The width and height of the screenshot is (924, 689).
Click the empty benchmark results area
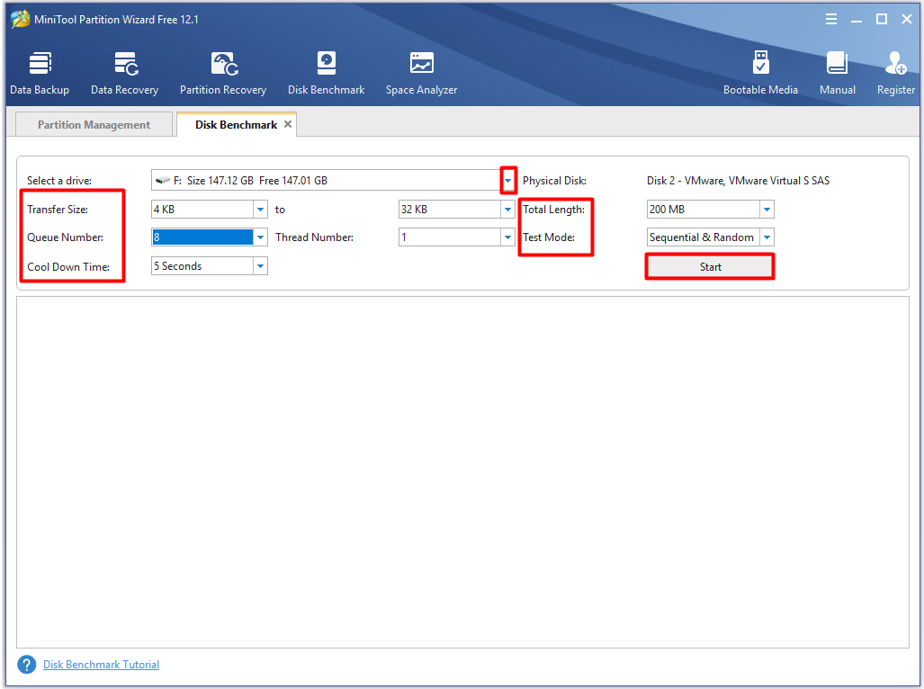point(462,472)
